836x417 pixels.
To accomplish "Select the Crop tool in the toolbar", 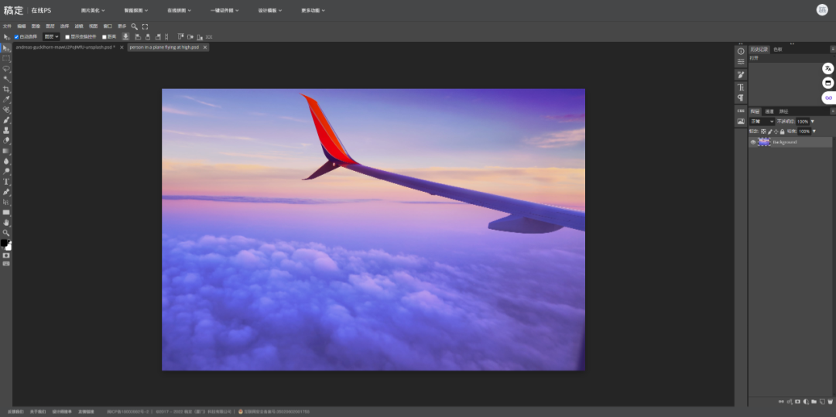I will point(6,90).
